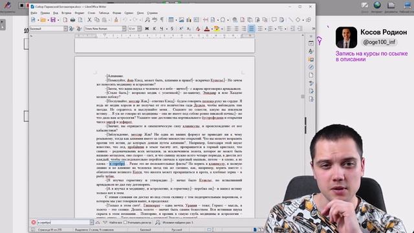414x233 pixels.
Task: Click the Basic Shapes diamond icon
Action: pos(298,20)
